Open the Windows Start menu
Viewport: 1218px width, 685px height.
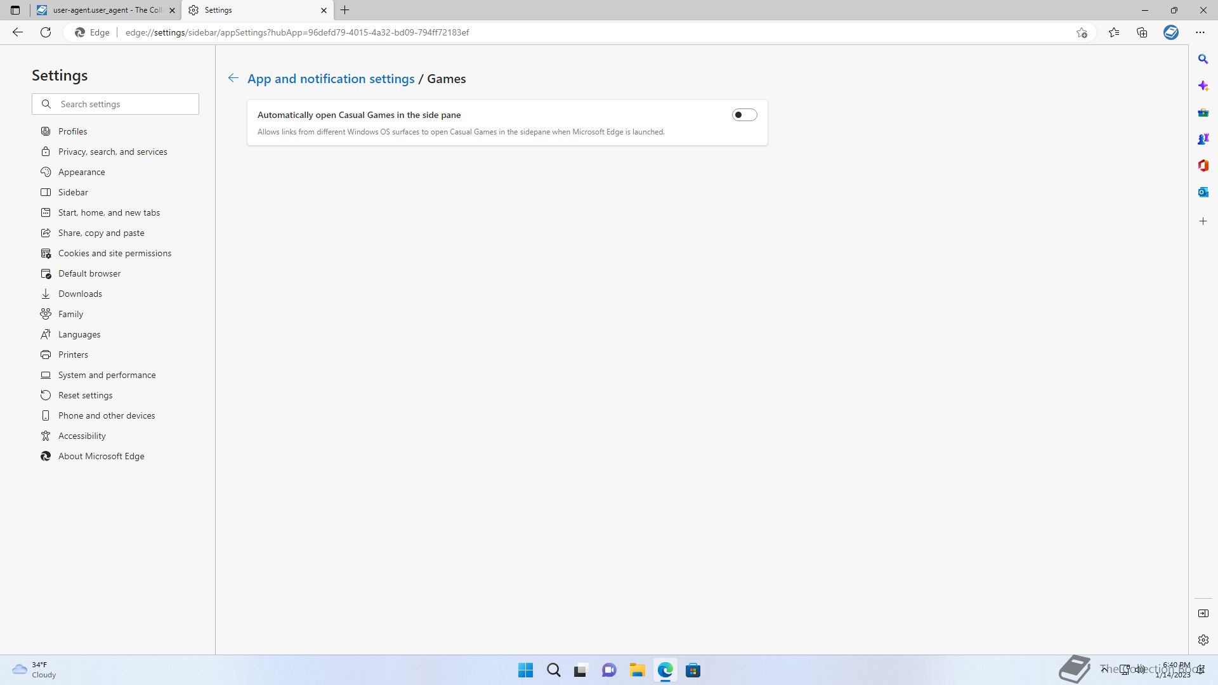tap(525, 670)
